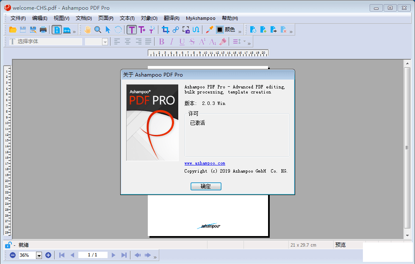Toggle superscript formatting

point(202,41)
